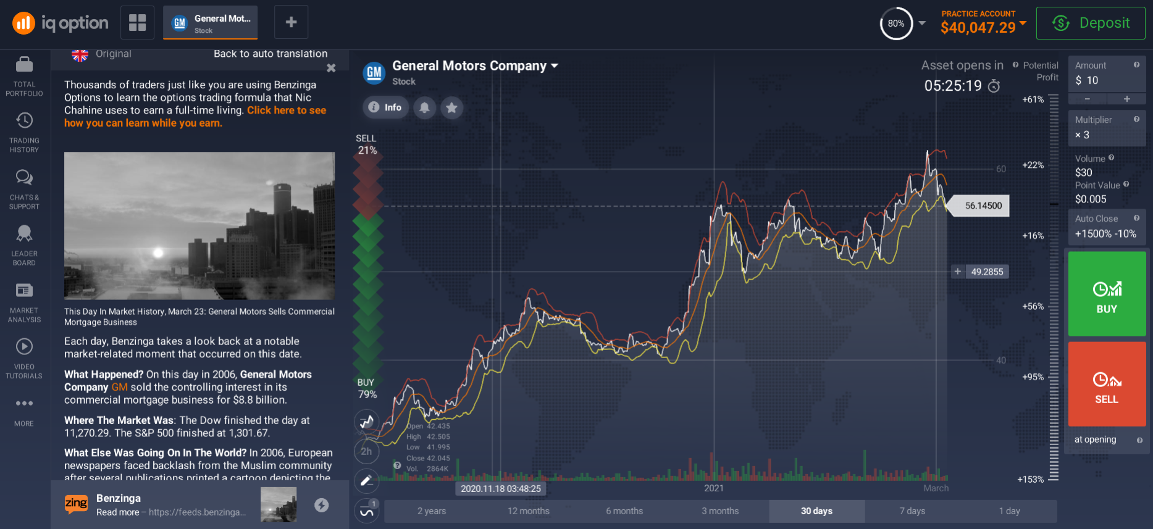1153x529 pixels.
Task: Click the 80% progress circle
Action: 896,23
